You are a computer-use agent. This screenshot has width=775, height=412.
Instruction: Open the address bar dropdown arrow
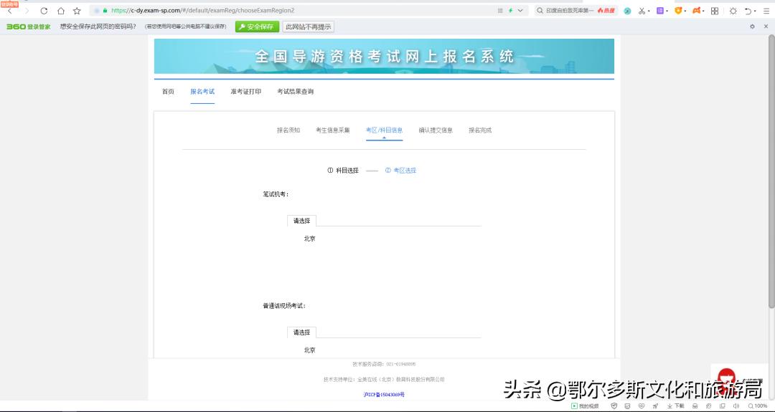[520, 10]
